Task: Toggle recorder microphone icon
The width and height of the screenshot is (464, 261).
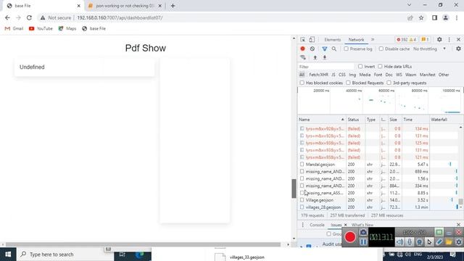Action: coord(410,242)
